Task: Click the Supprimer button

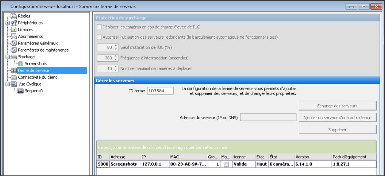Action: [337, 130]
